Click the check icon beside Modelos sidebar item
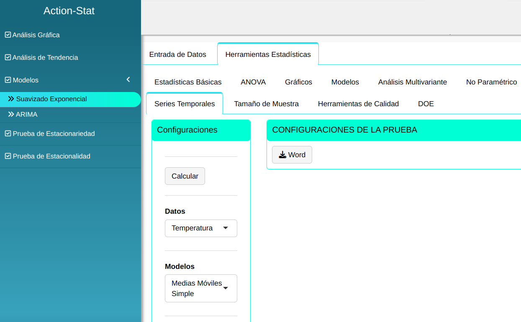Screen dimensions: 521x322 (x=8, y=80)
